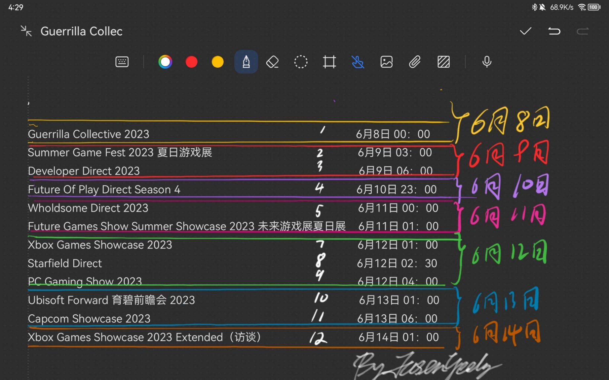The width and height of the screenshot is (609, 380).
Task: Start voice recording with microphone
Action: 487,62
